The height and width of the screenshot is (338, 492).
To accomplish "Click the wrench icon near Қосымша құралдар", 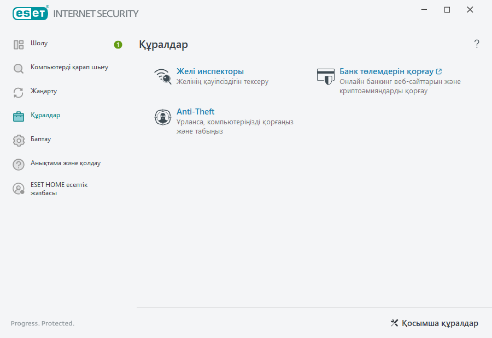I will click(x=394, y=323).
